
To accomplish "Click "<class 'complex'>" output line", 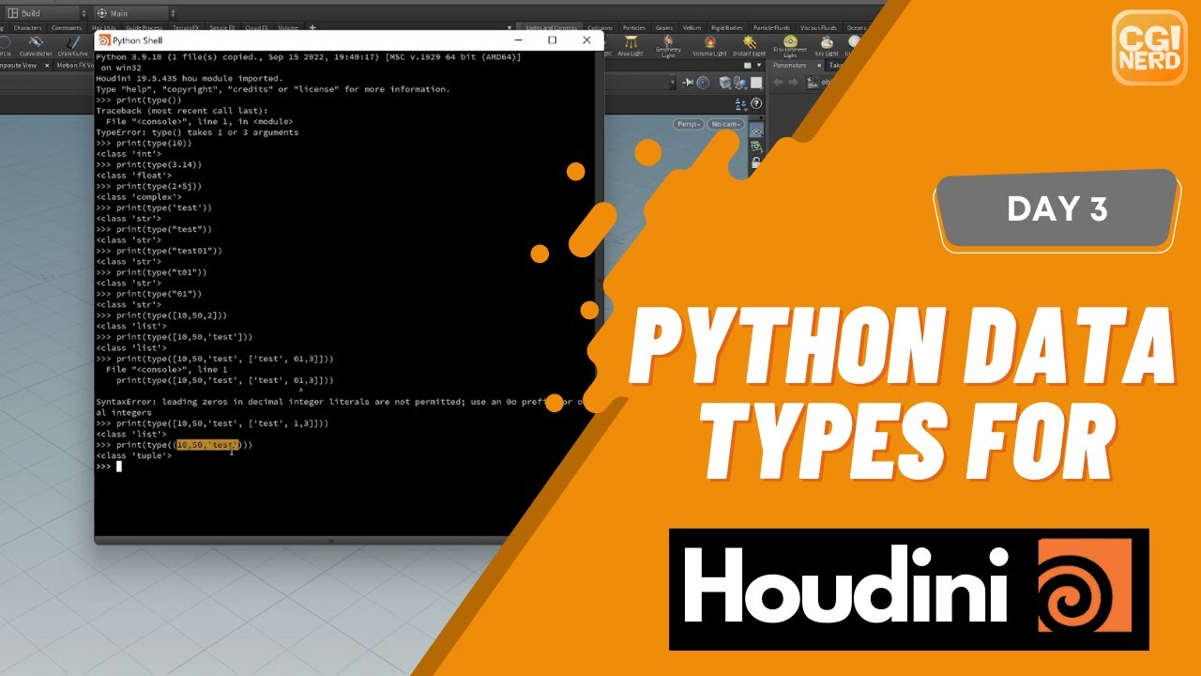I will coord(139,197).
